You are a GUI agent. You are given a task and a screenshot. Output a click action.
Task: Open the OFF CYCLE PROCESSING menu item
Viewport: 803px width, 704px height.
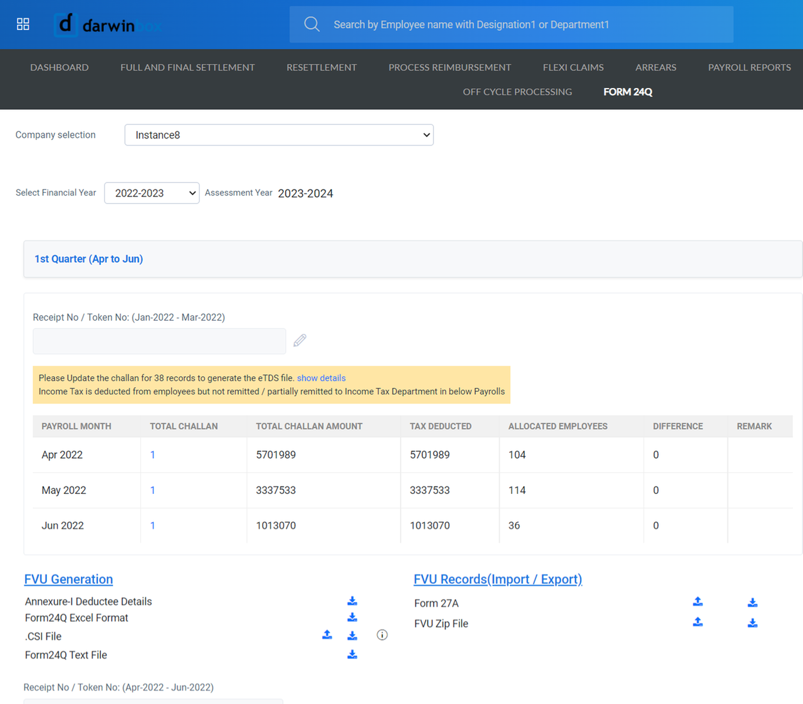click(517, 92)
